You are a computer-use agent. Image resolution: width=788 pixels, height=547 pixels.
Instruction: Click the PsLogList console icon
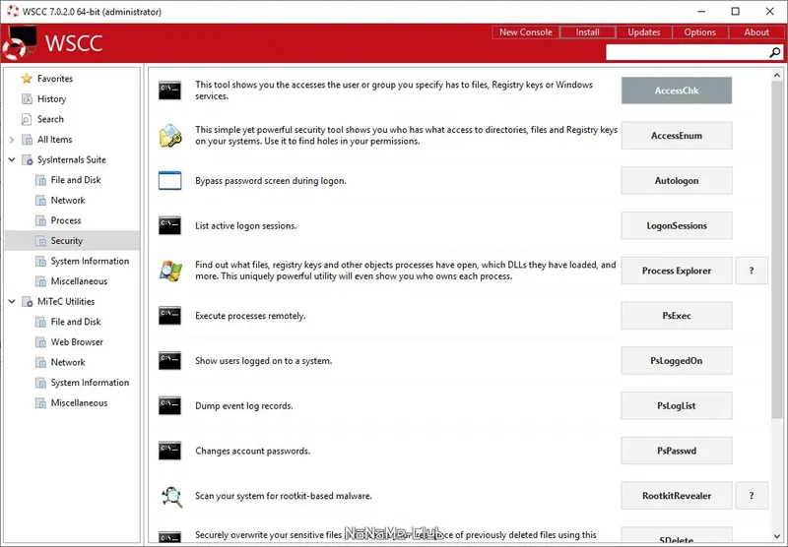point(169,405)
